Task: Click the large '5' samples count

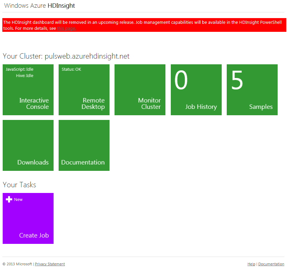Action: 237,80
